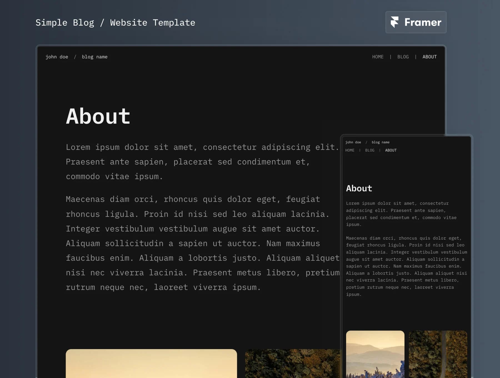Click 'john doe' link in desktop header
Viewport: 500px width, 378px height.
[x=57, y=57]
